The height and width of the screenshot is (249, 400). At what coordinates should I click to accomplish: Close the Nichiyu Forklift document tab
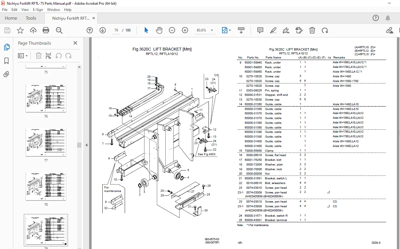tap(94, 18)
